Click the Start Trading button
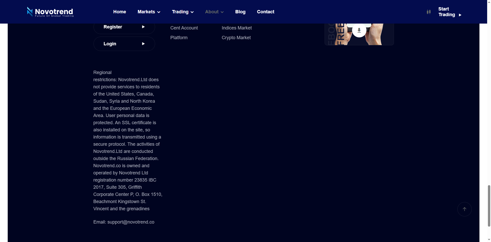 click(450, 12)
